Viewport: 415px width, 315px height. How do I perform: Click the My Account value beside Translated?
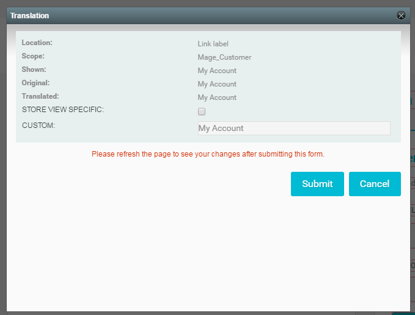[217, 97]
